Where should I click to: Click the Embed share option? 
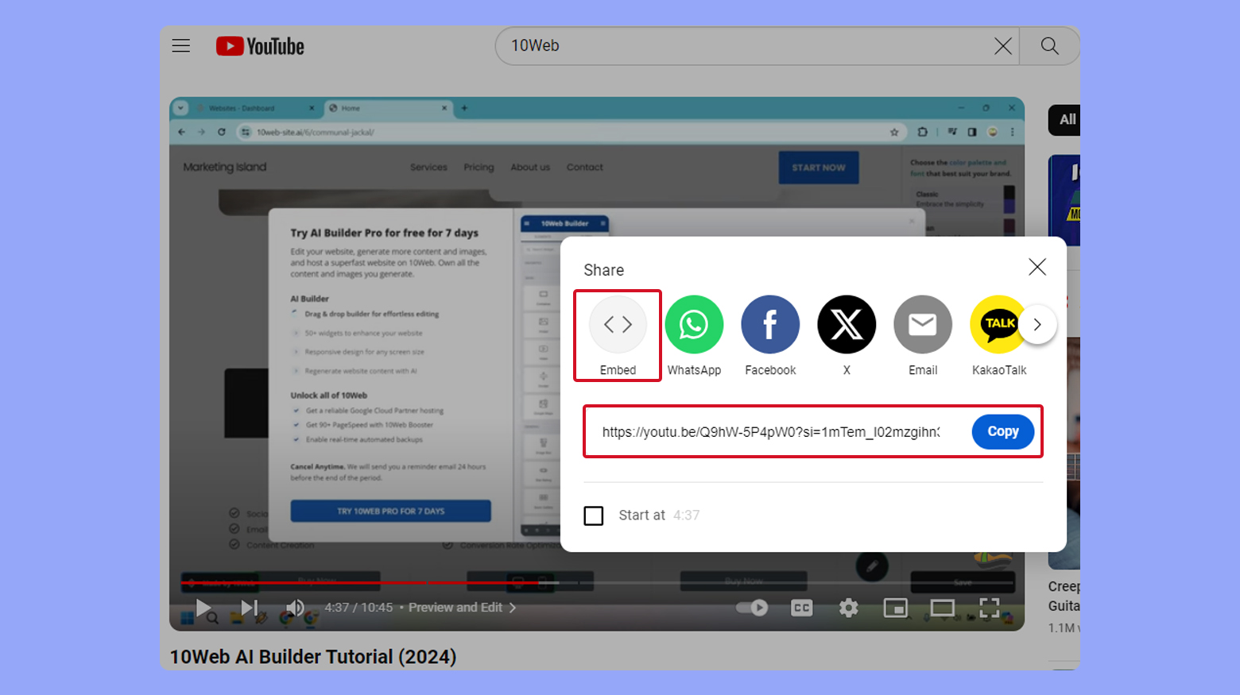(x=618, y=325)
